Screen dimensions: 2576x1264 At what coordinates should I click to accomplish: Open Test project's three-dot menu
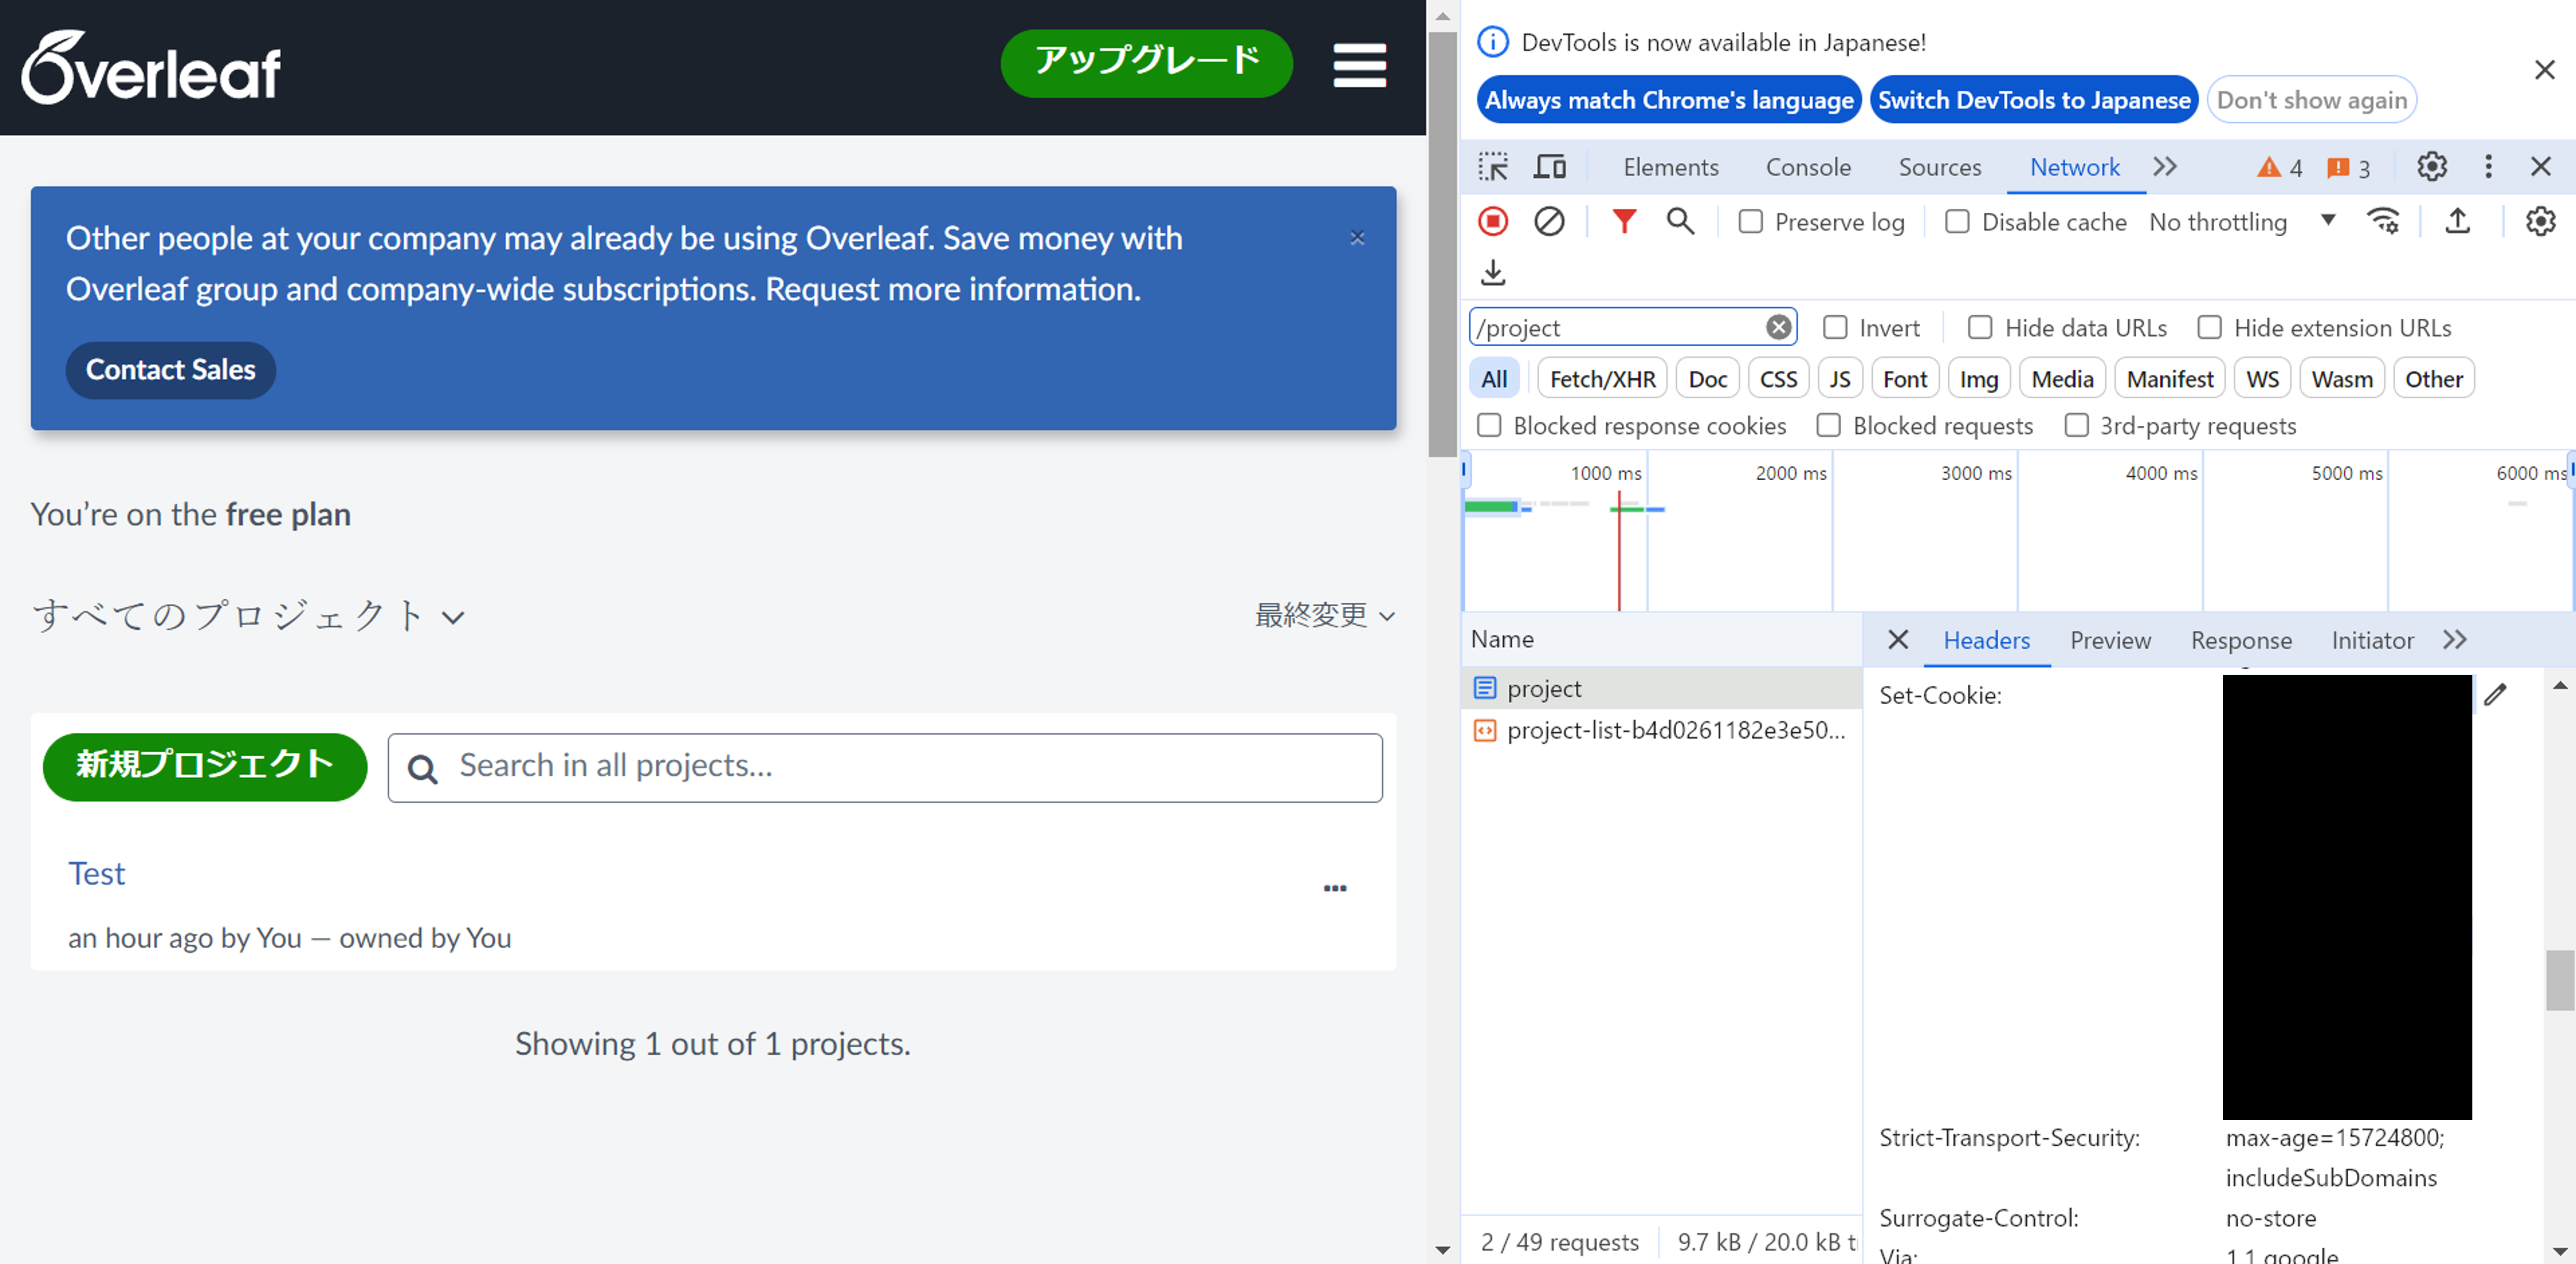coord(1335,888)
